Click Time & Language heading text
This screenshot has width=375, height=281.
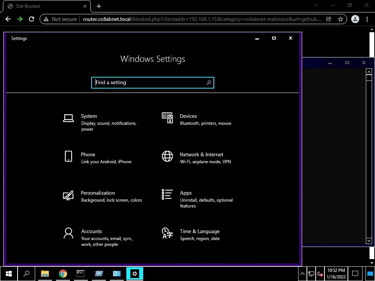[x=200, y=231]
